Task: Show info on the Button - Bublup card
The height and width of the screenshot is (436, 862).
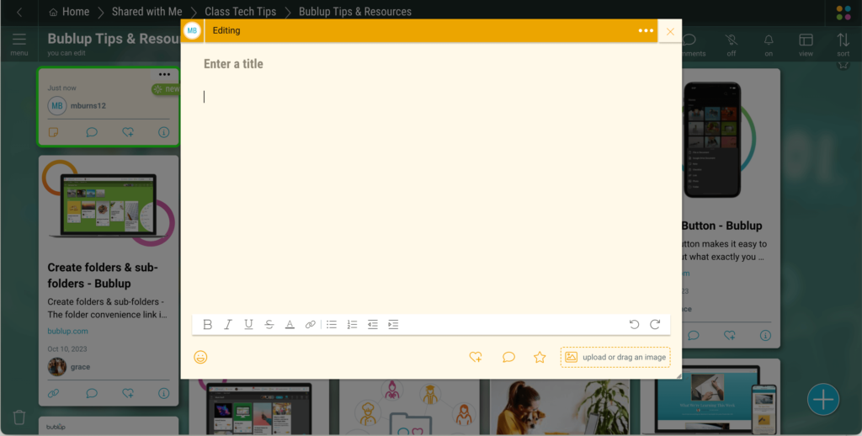Action: (x=765, y=335)
